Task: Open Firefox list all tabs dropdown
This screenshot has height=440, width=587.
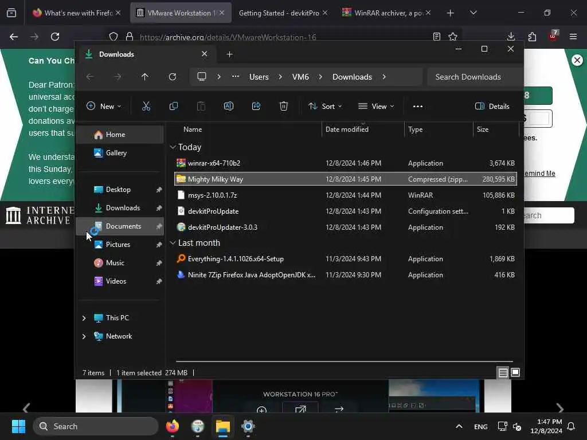Action: click(473, 13)
